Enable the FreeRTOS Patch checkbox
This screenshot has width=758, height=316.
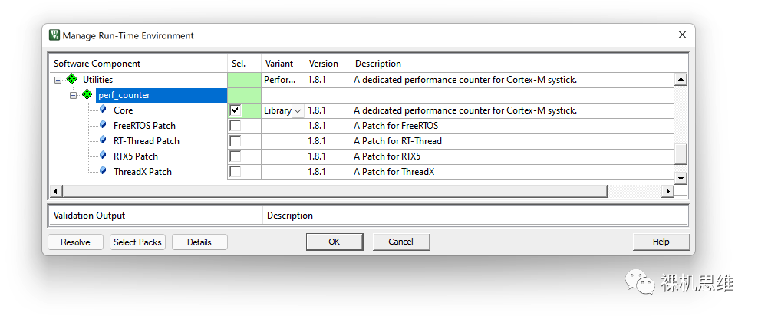[x=236, y=126]
